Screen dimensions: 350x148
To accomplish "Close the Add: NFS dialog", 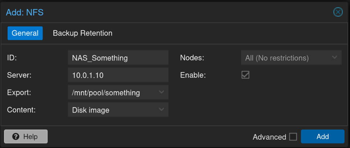I will [x=338, y=12].
